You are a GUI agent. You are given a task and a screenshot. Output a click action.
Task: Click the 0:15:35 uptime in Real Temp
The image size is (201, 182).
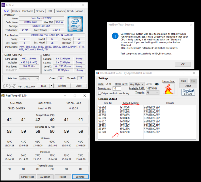pos(74,108)
